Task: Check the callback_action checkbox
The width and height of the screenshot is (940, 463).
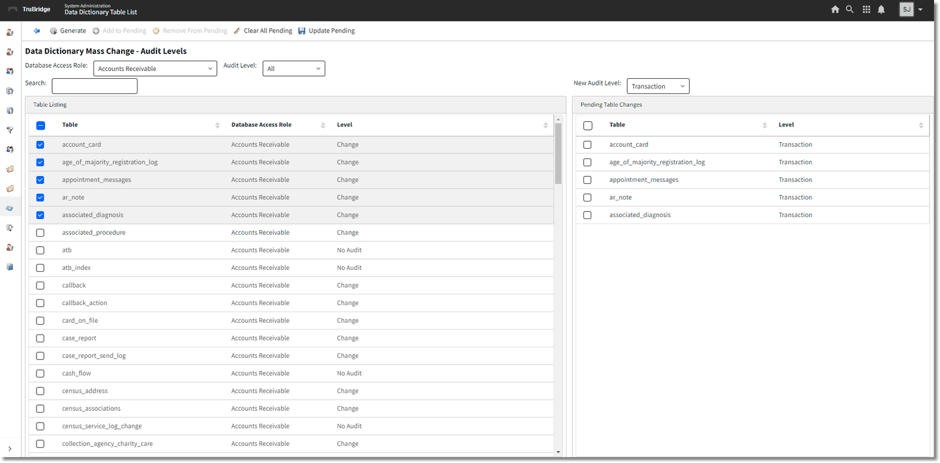Action: pyautogui.click(x=40, y=303)
